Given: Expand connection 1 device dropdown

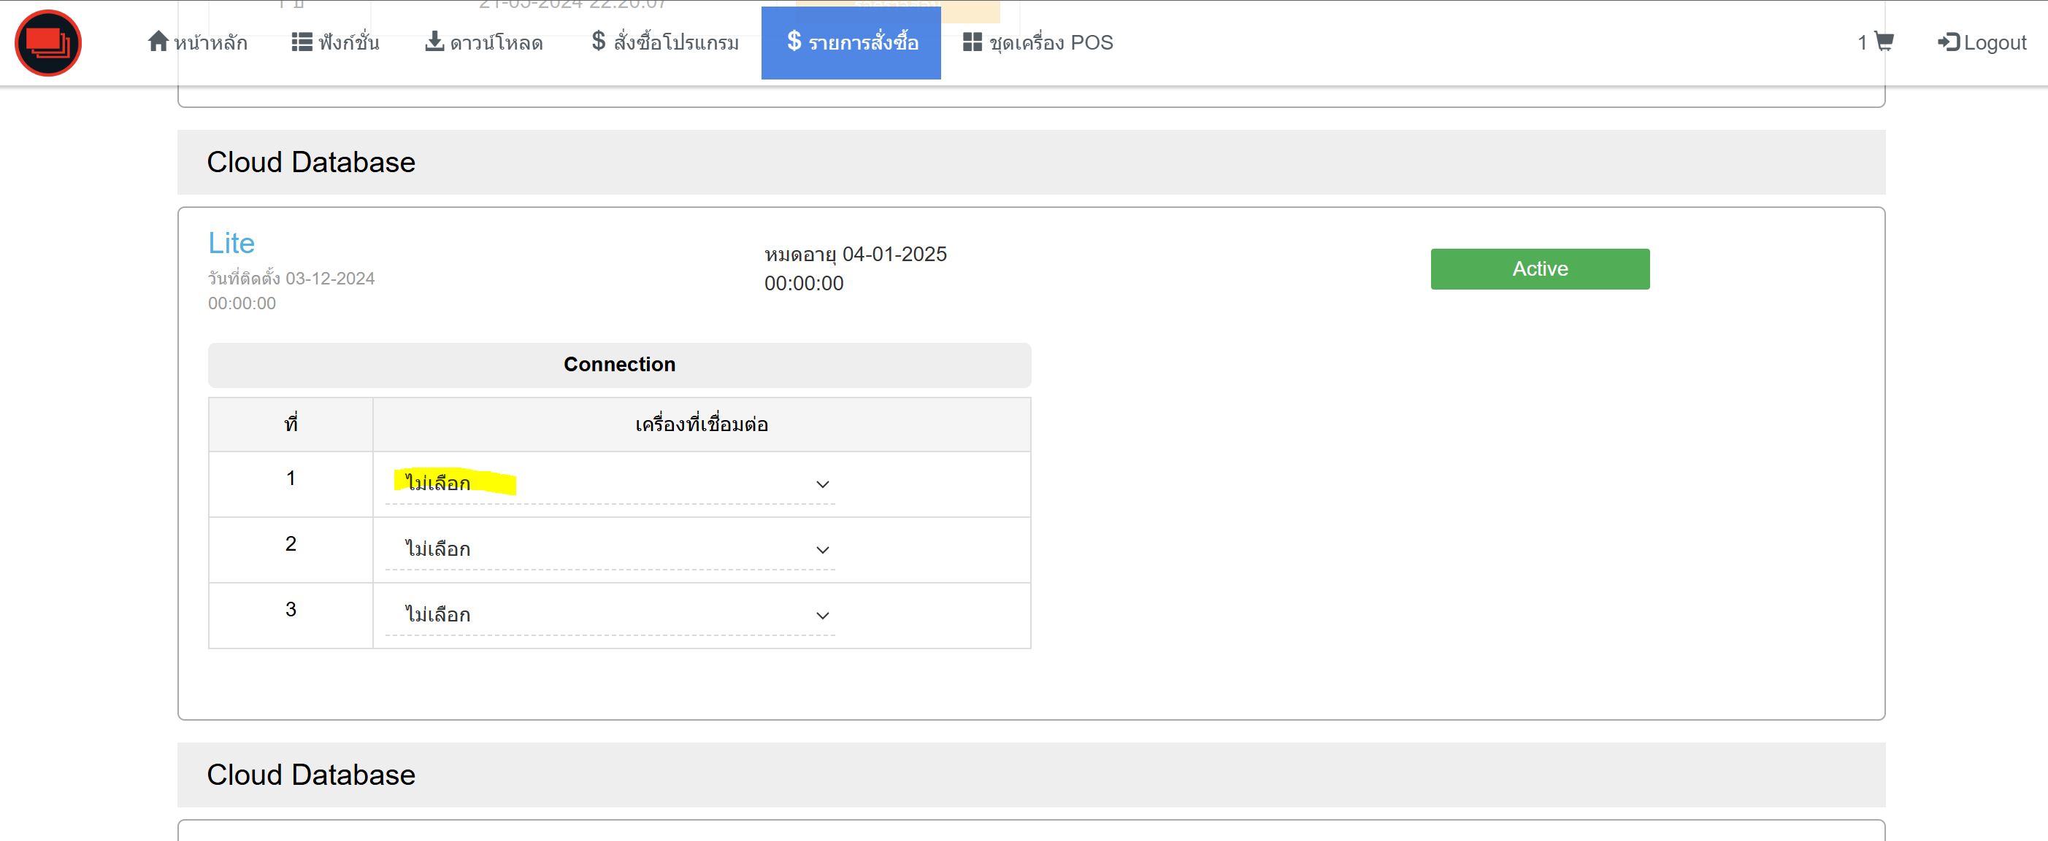Looking at the screenshot, I should coord(610,484).
